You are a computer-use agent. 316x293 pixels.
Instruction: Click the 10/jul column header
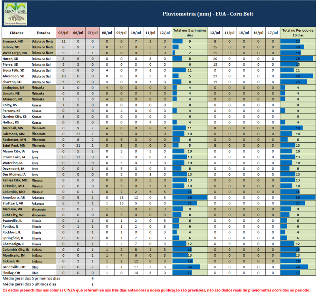tap(135, 33)
